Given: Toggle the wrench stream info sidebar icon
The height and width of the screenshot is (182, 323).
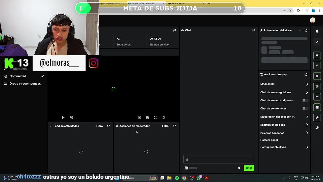Looking at the screenshot, I should pyautogui.click(x=317, y=118).
